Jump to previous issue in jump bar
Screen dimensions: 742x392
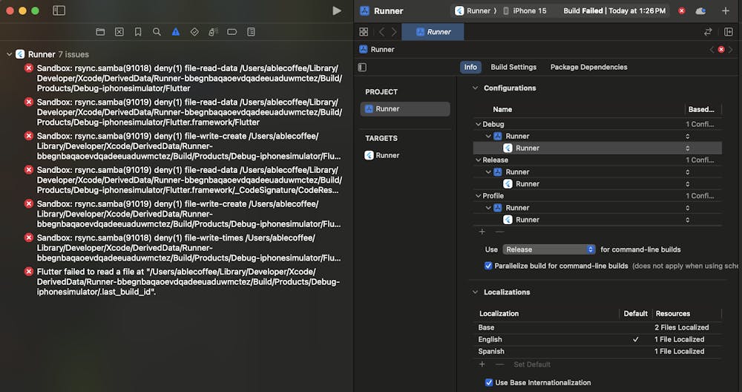pyautogui.click(x=712, y=49)
